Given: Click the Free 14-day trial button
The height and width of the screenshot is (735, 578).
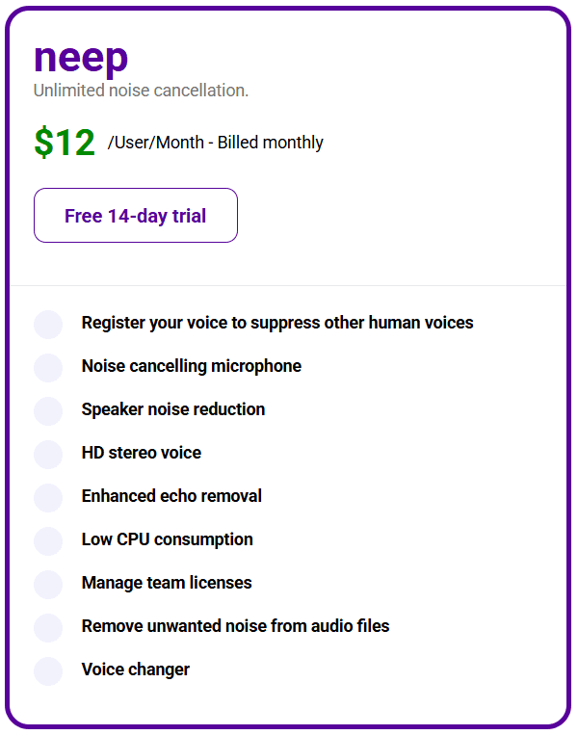Looking at the screenshot, I should coord(136,215).
